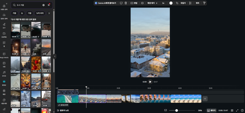Collapse the side panel with the arrow handle
The height and width of the screenshot is (113, 245).
[x=55, y=56]
